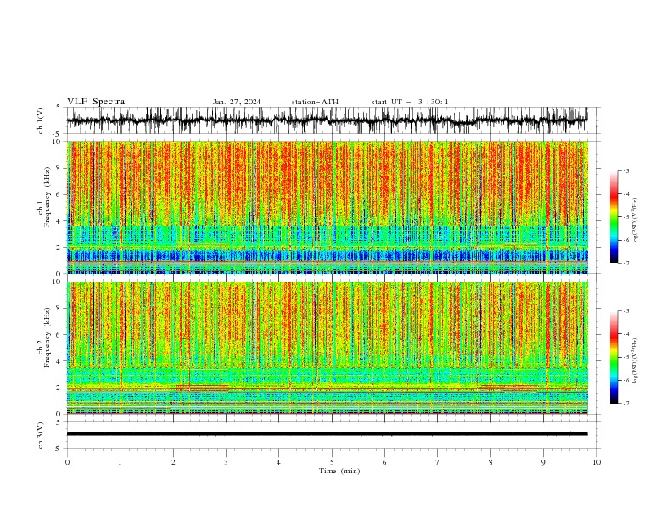Click the "station=ATH" header label

(315, 102)
